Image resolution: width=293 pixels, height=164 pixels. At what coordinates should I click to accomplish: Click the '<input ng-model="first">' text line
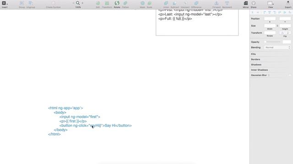point(80,117)
